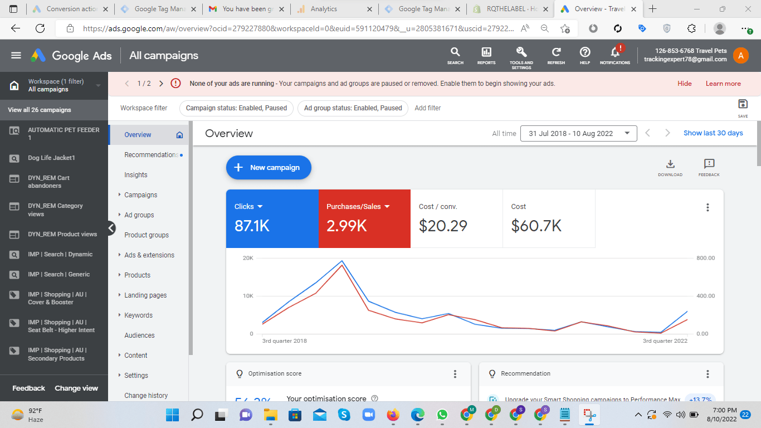Open Optimisation score card three-dot menu

[x=455, y=374]
